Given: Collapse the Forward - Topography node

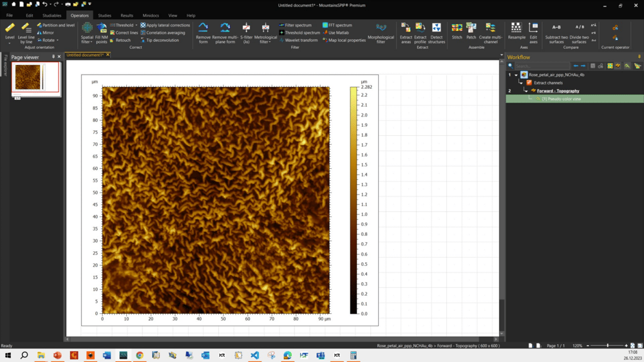Looking at the screenshot, I should pyautogui.click(x=526, y=91).
